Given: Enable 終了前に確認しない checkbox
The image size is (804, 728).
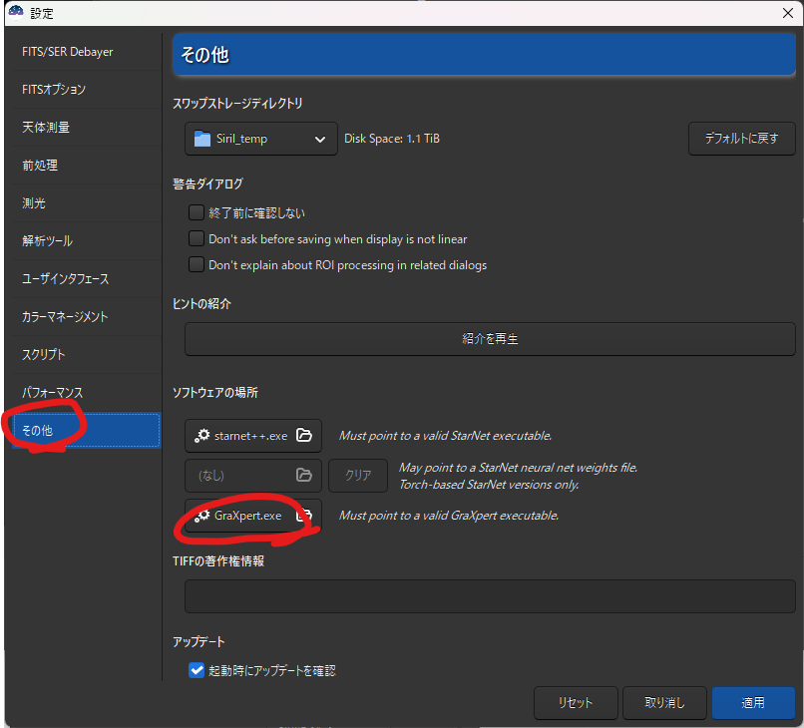Looking at the screenshot, I should point(197,212).
